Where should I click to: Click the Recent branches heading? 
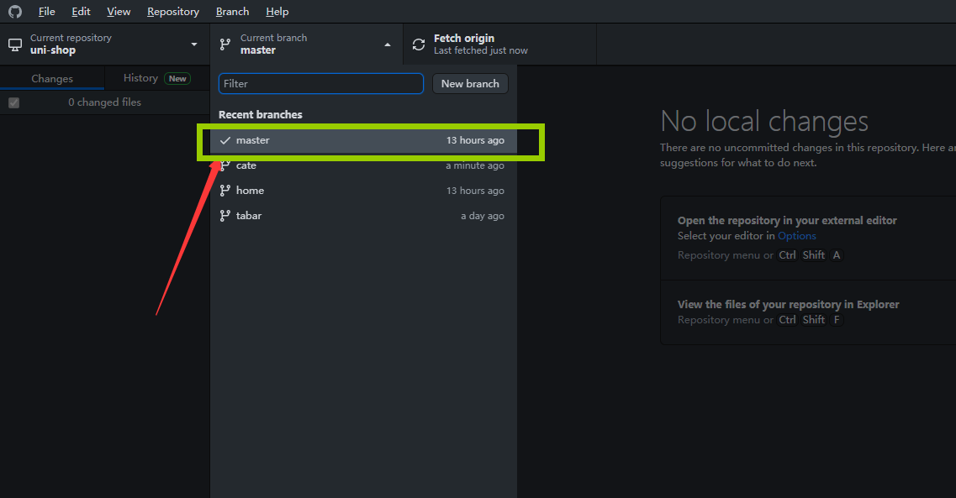(261, 114)
